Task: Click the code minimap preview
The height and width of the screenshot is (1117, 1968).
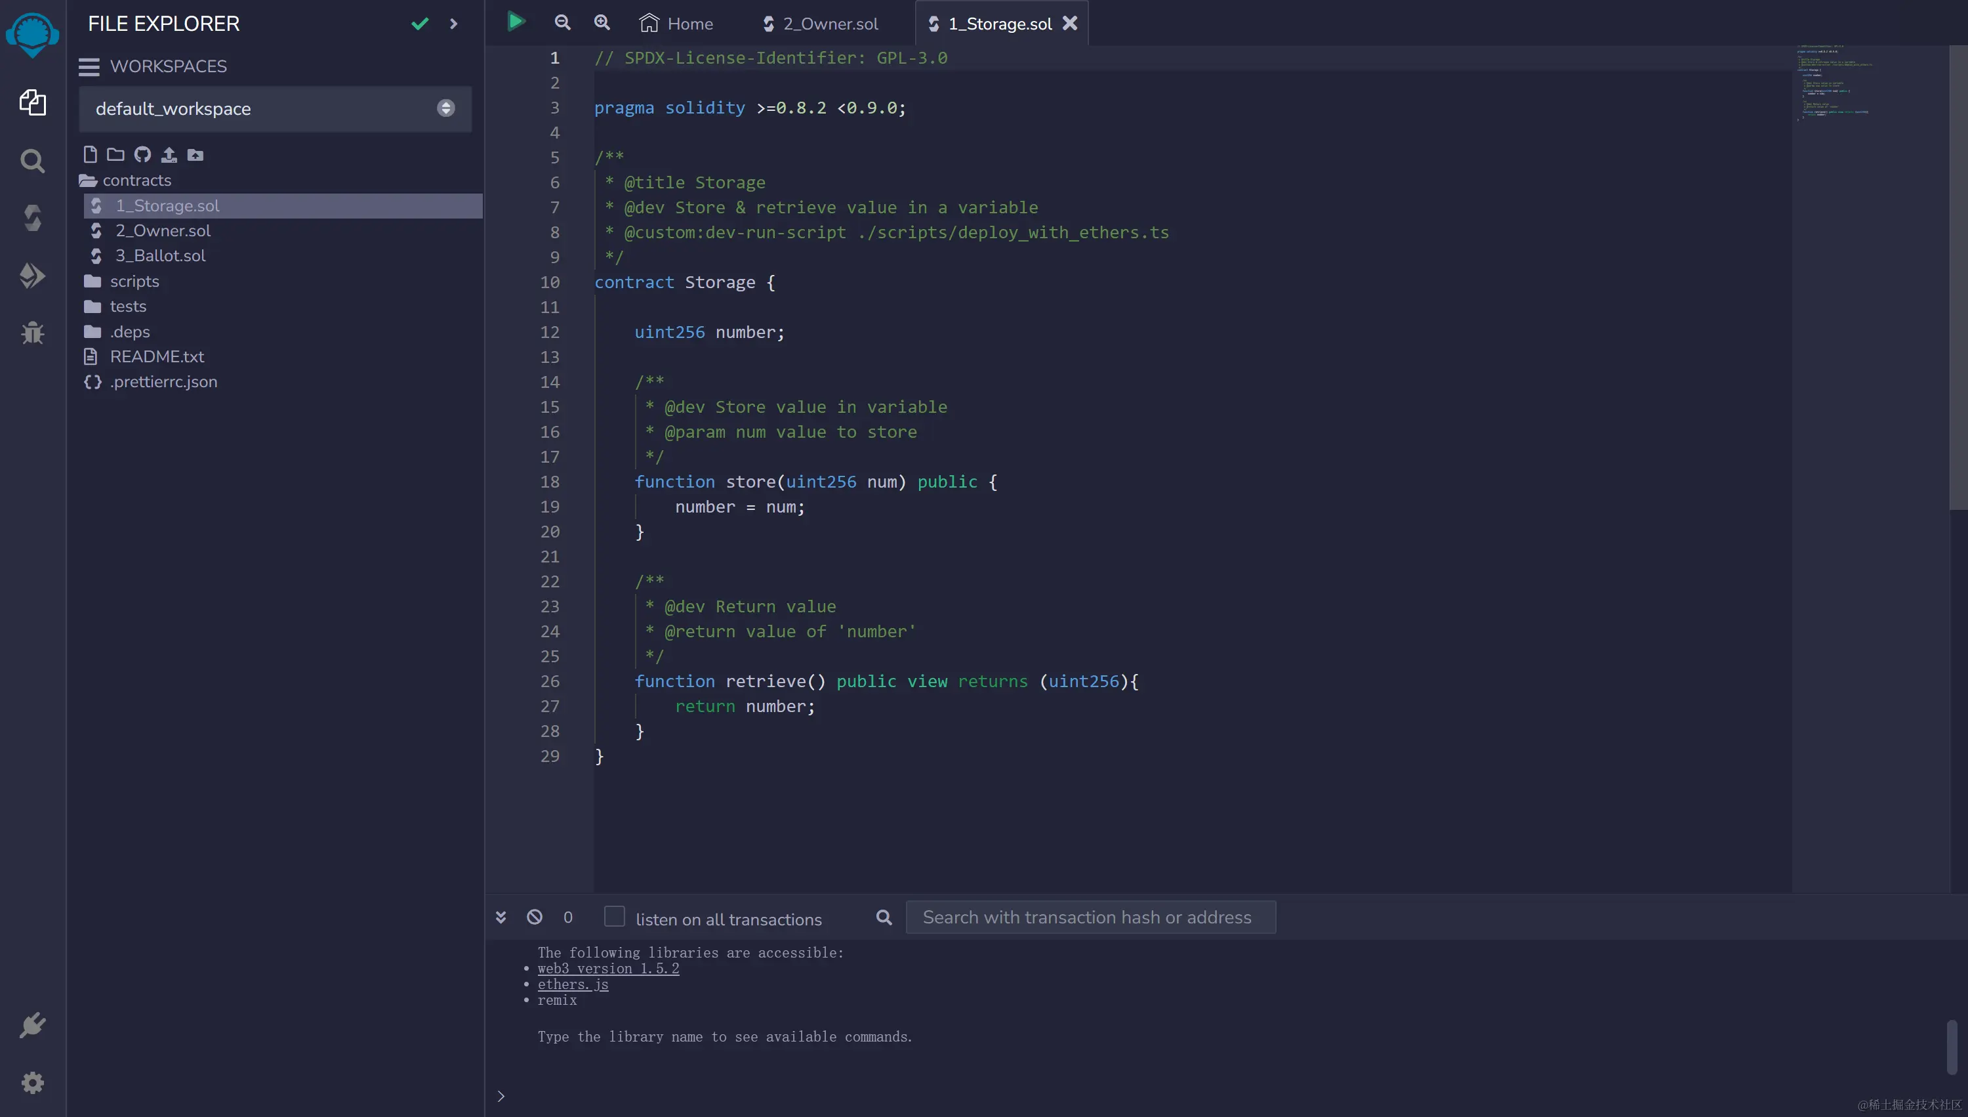Action: coord(1836,83)
